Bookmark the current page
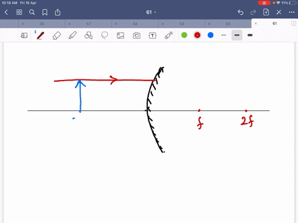 [x=45, y=12]
